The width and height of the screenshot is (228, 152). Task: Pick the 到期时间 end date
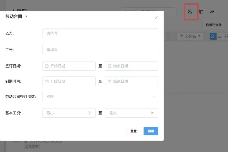pyautogui.click(x=132, y=81)
